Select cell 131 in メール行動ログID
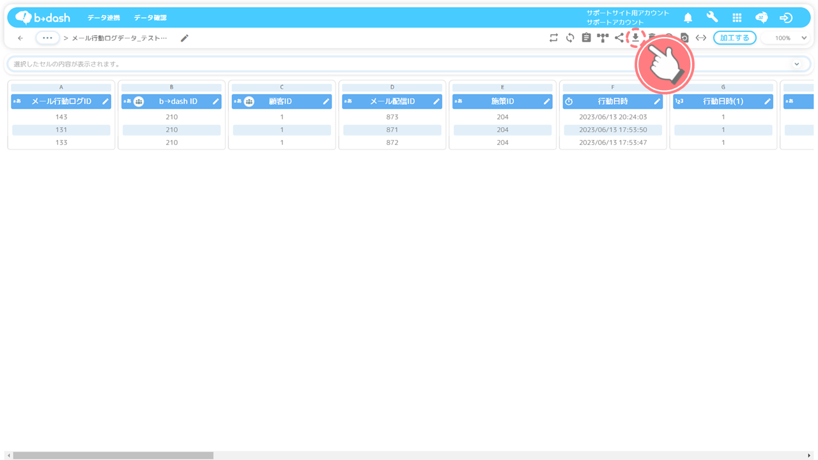 61,130
